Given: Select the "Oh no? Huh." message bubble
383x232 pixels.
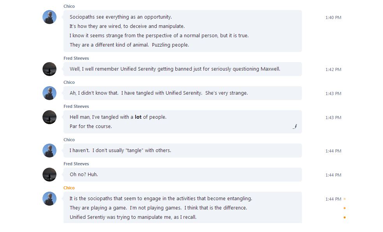Looking at the screenshot, I should click(x=182, y=175).
